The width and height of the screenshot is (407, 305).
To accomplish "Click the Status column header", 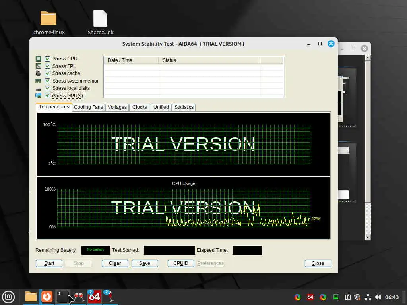I will (209, 60).
